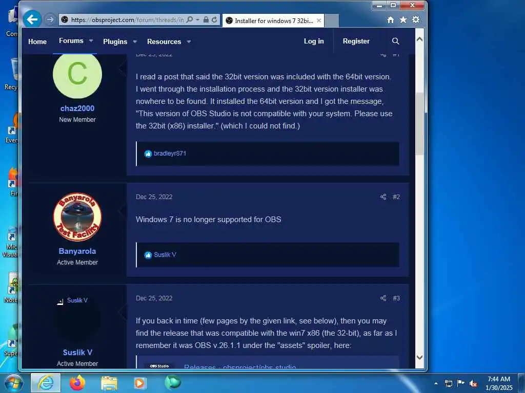Show hidden tray icons arrow

point(436,383)
